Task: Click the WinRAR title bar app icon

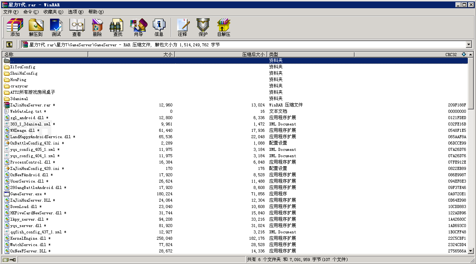Action: click(x=5, y=4)
